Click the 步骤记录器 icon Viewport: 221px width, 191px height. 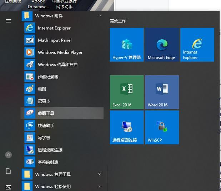coord(30,77)
